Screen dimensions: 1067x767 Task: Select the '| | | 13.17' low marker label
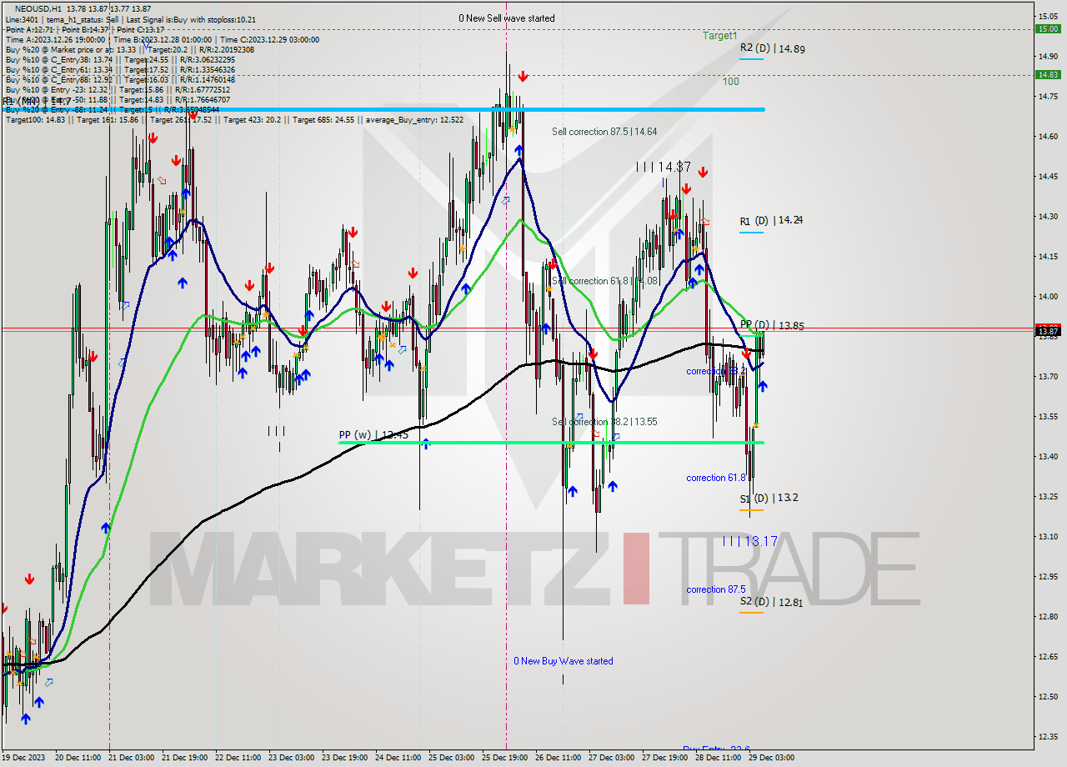tap(750, 541)
